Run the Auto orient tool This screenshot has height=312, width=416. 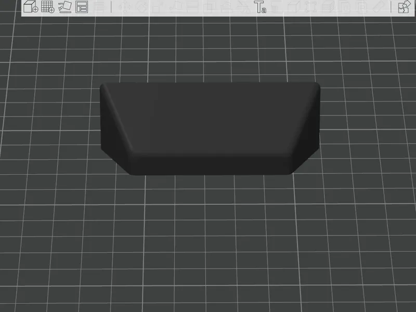(x=65, y=7)
